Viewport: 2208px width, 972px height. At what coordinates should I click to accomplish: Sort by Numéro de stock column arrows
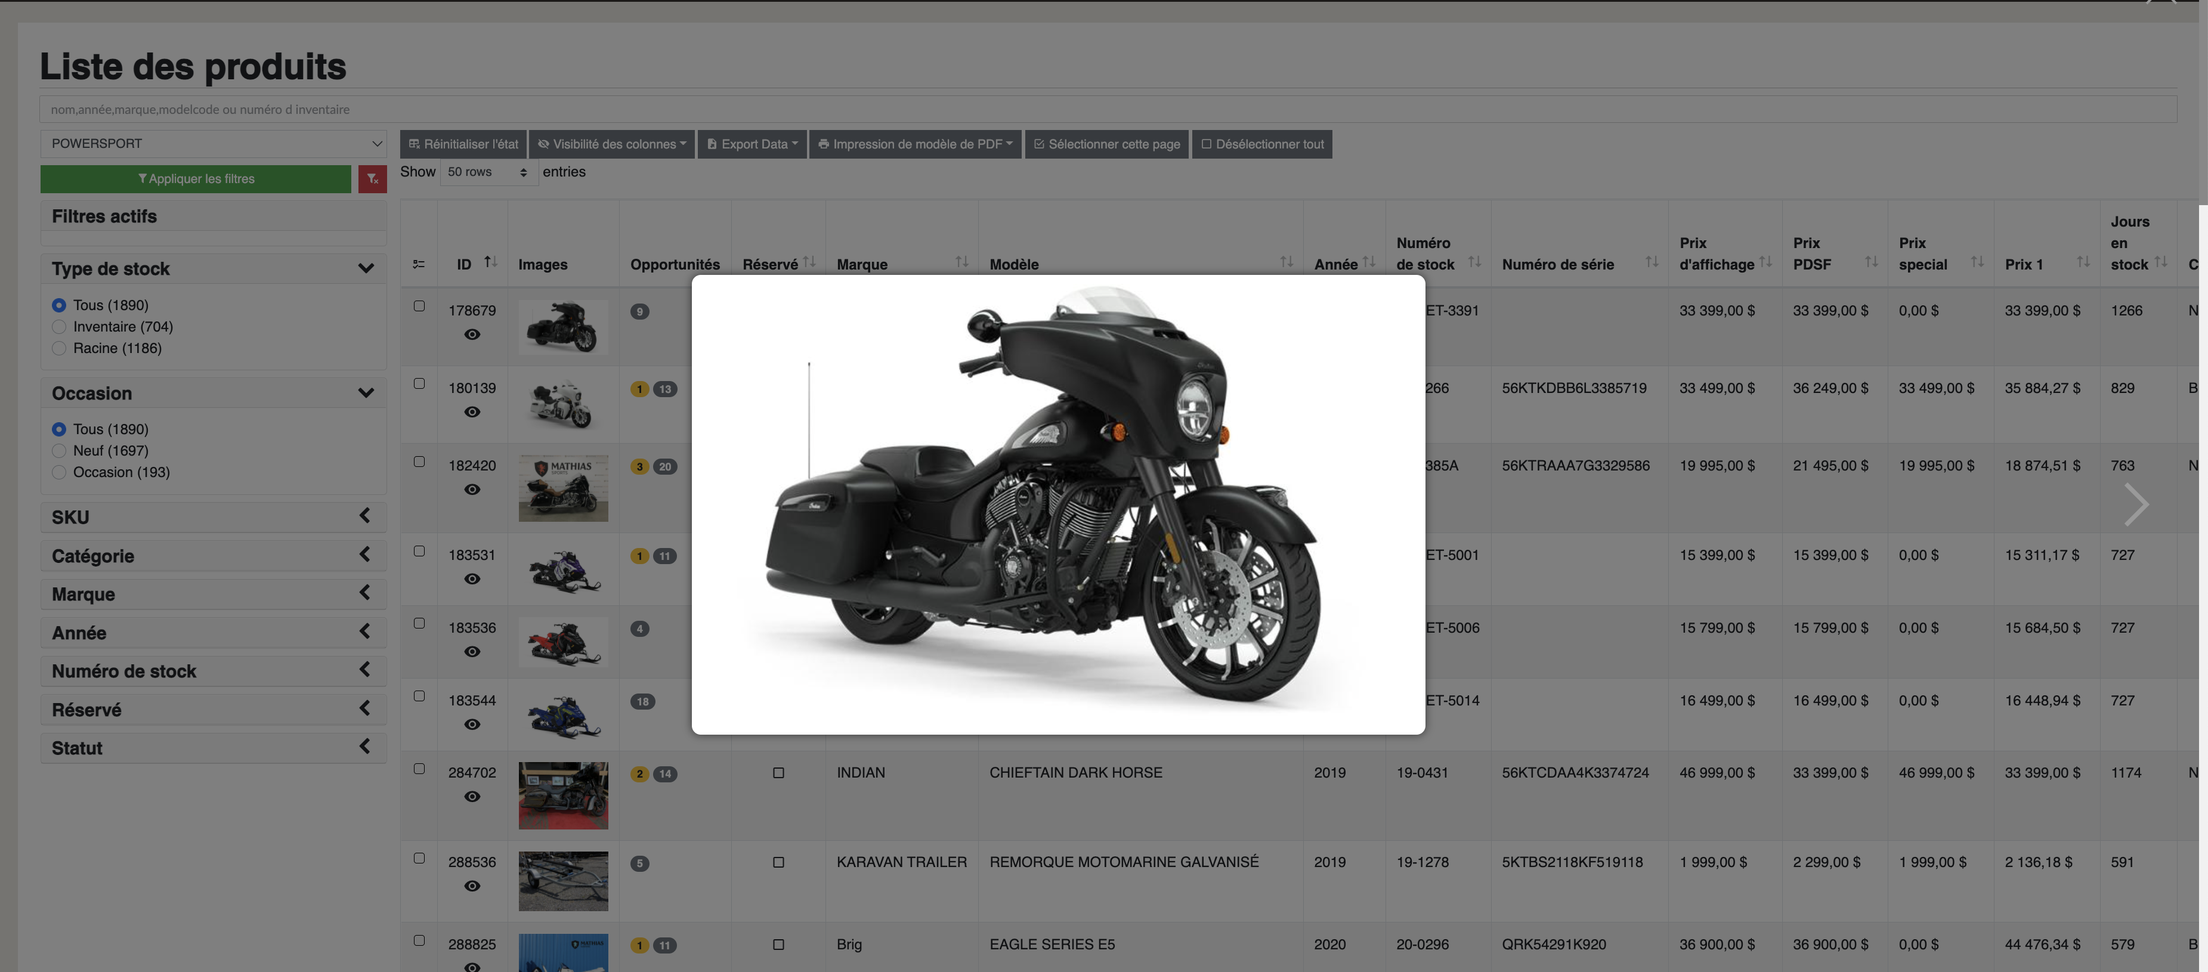(1474, 261)
